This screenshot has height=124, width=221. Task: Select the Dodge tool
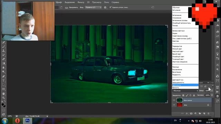point(3,72)
